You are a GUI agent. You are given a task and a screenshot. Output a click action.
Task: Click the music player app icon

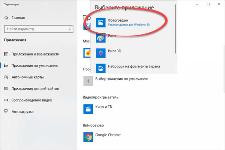(x=87, y=53)
